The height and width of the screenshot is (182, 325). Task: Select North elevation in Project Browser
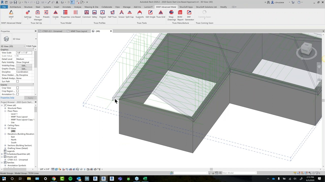coord(14,140)
